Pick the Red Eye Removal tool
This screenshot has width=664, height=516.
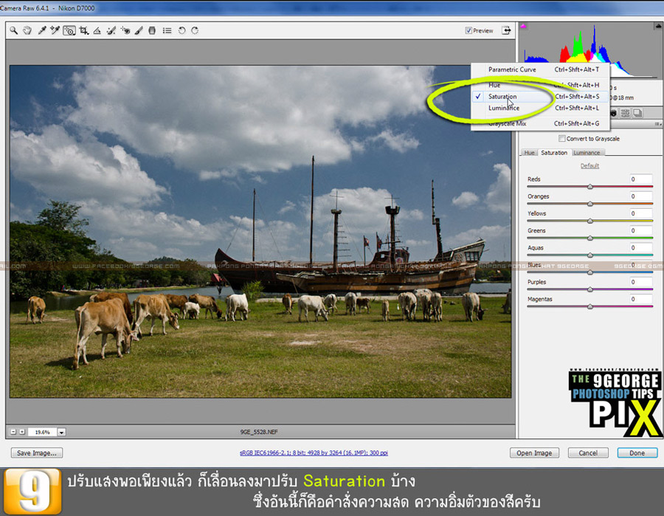tap(125, 30)
